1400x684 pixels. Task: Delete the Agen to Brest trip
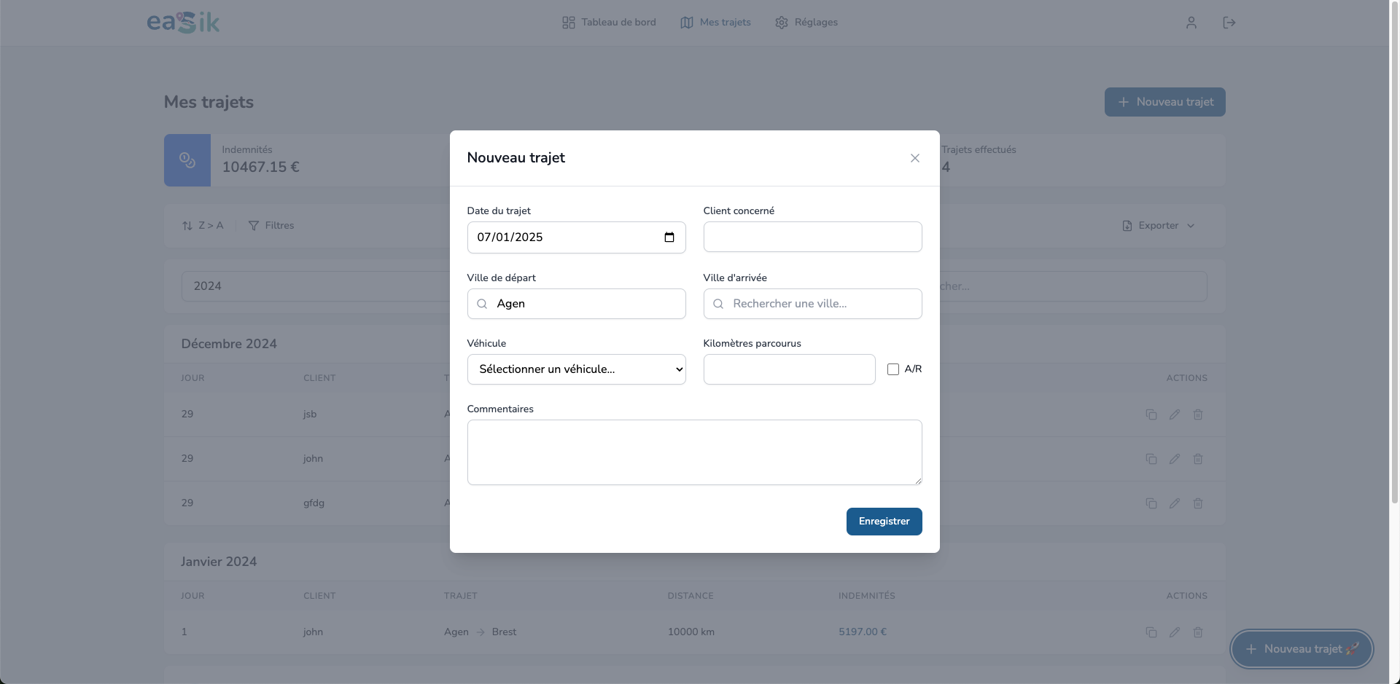(x=1198, y=632)
